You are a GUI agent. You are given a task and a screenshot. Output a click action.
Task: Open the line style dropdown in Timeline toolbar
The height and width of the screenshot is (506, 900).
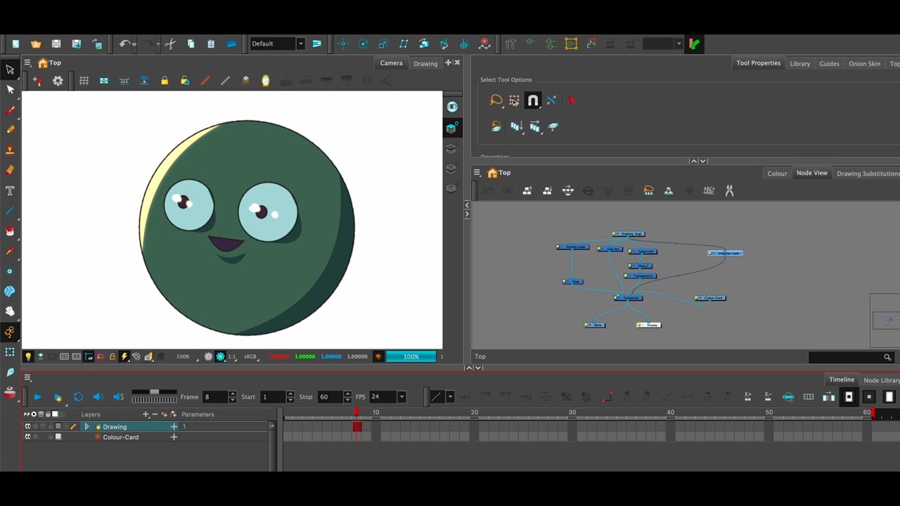click(x=450, y=397)
